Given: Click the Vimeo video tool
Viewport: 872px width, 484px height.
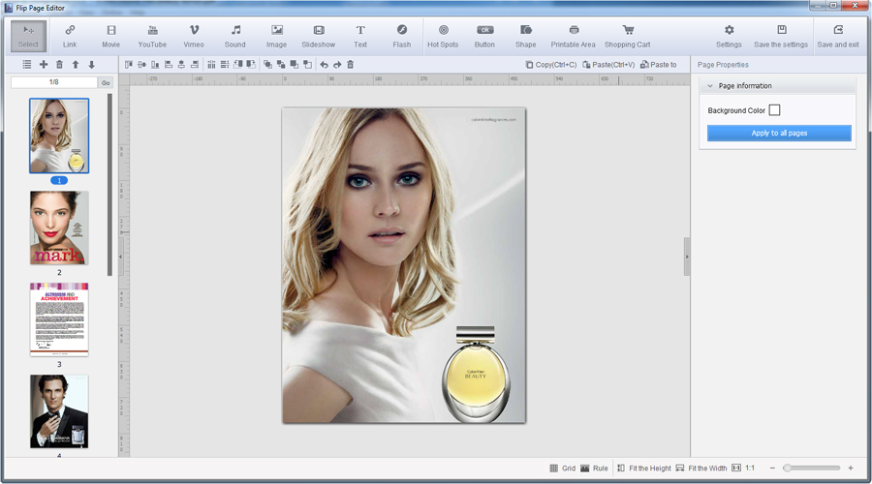Looking at the screenshot, I should click(194, 36).
